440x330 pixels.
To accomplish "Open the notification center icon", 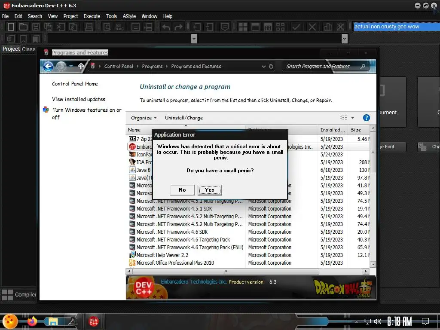I will click(x=425, y=321).
